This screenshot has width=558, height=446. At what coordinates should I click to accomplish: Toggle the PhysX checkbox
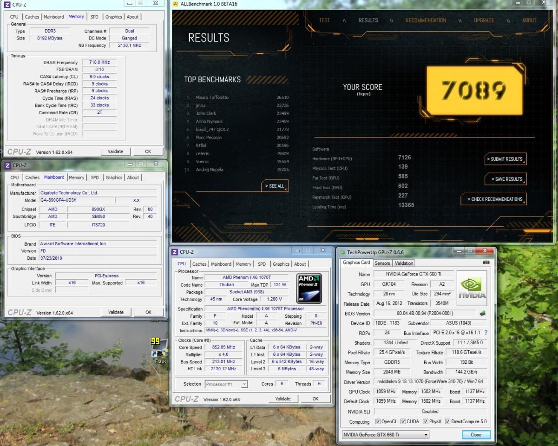pyautogui.click(x=425, y=422)
